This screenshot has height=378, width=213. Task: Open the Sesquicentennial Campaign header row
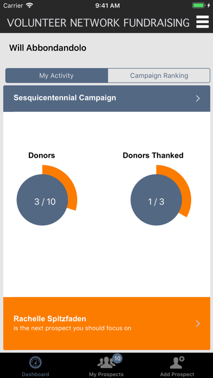point(106,98)
